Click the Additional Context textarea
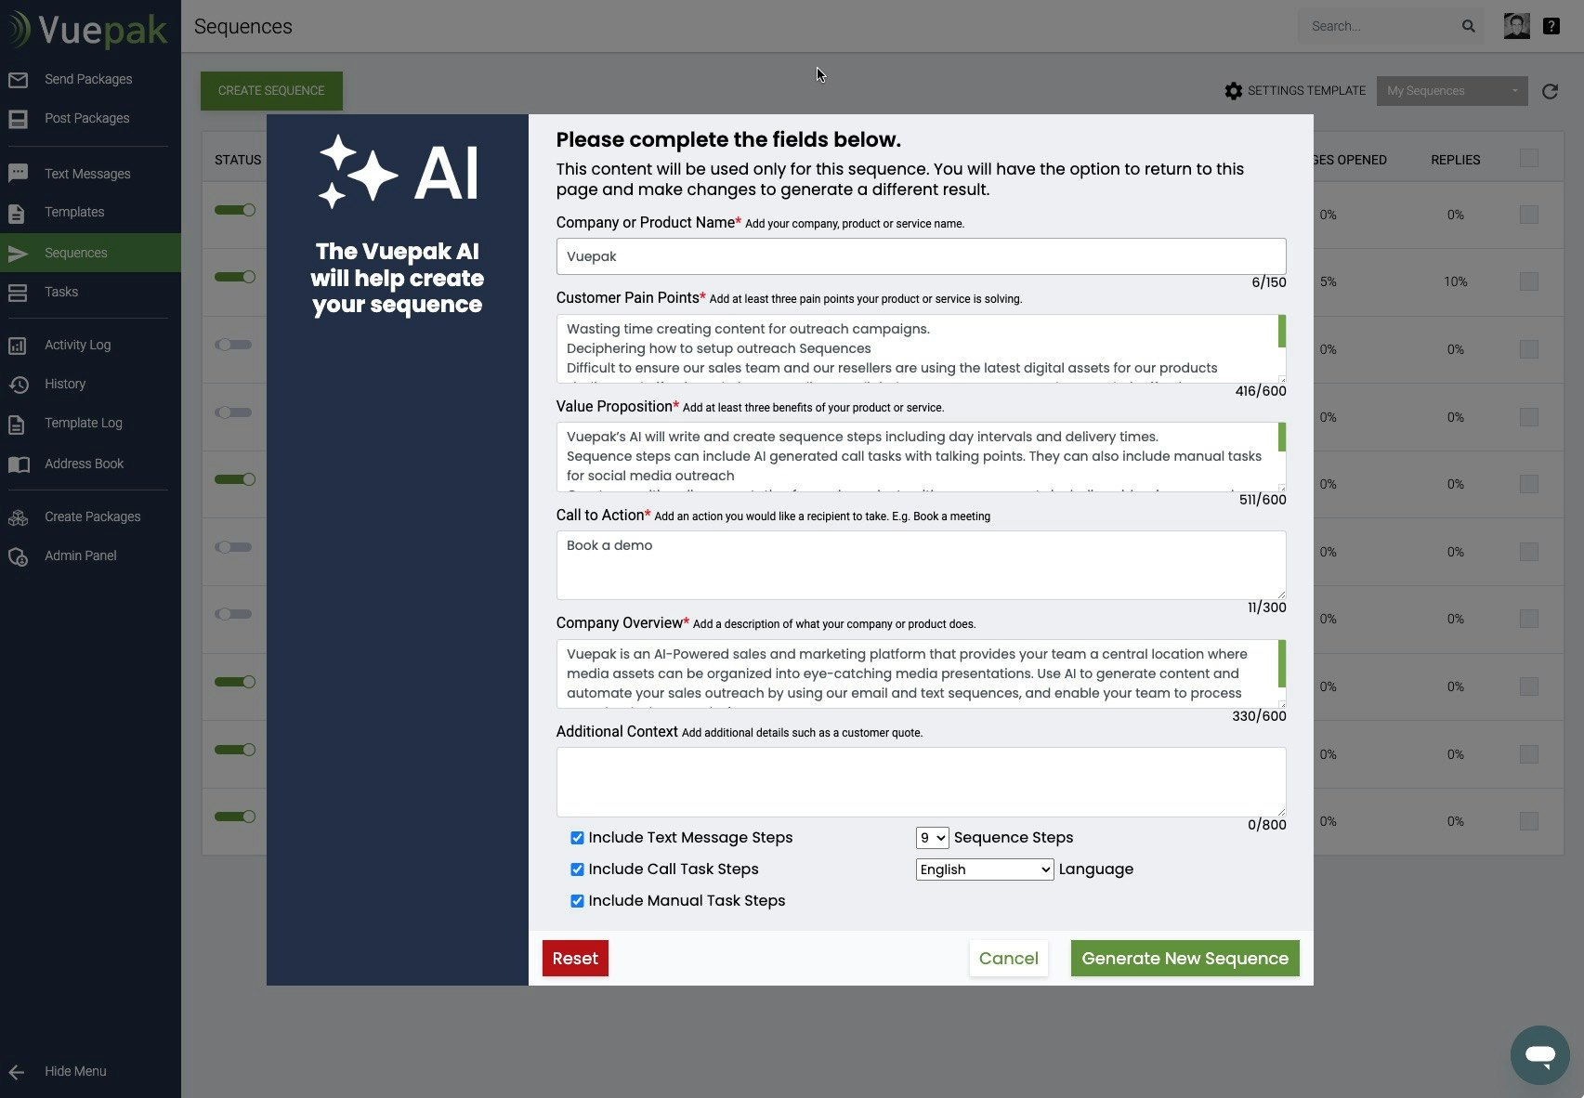This screenshot has width=1584, height=1098. coord(921,782)
